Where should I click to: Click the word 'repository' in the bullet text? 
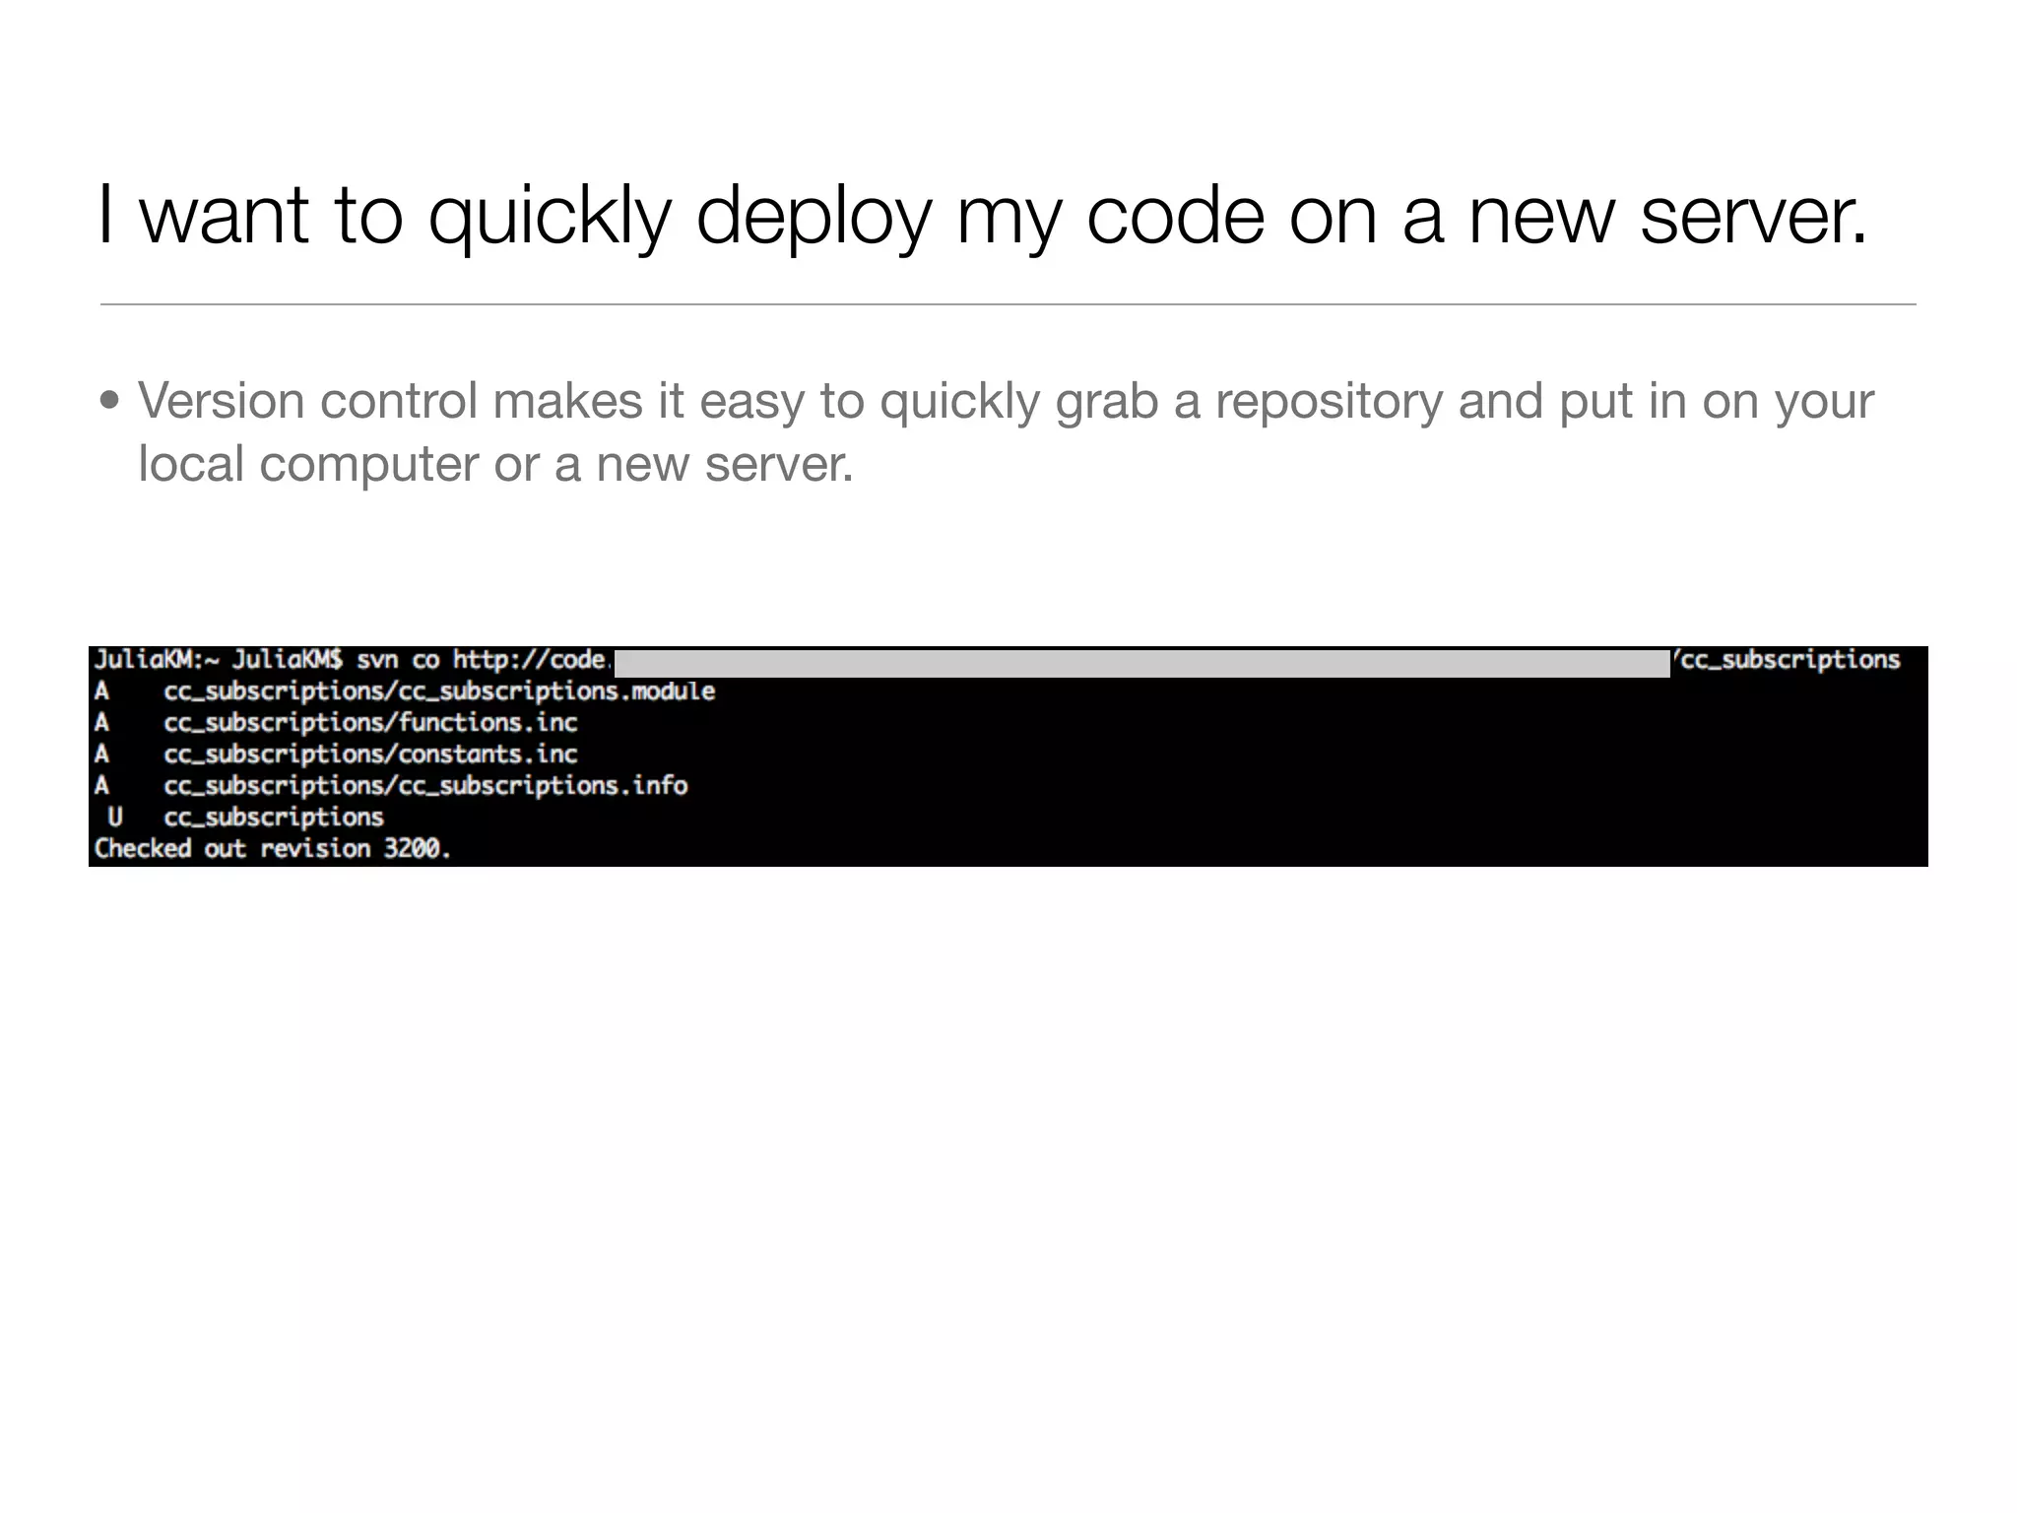coord(1328,402)
